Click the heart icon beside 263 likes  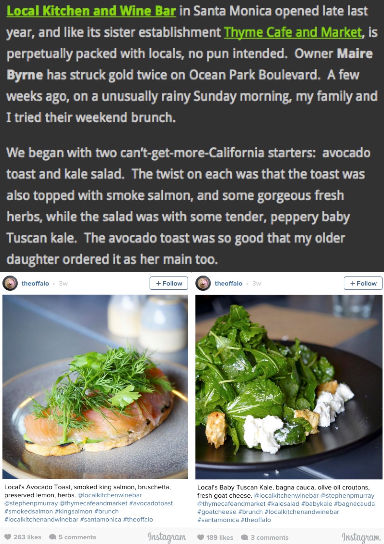(x=8, y=537)
